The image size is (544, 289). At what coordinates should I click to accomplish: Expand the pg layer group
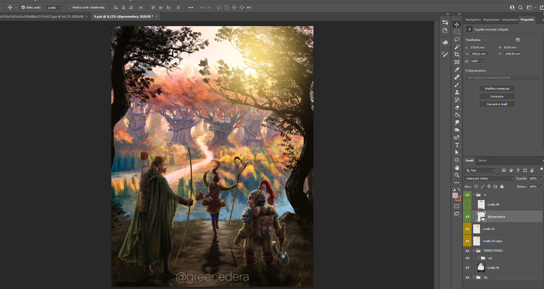click(x=478, y=258)
